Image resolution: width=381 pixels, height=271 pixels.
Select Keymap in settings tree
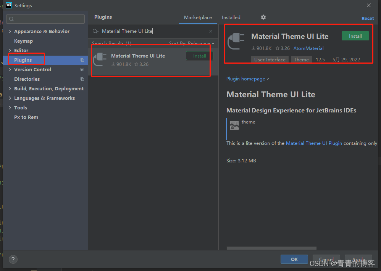pyautogui.click(x=23, y=41)
